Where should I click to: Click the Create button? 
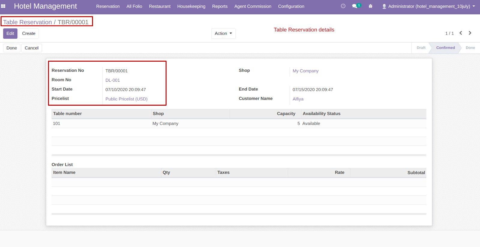point(29,34)
